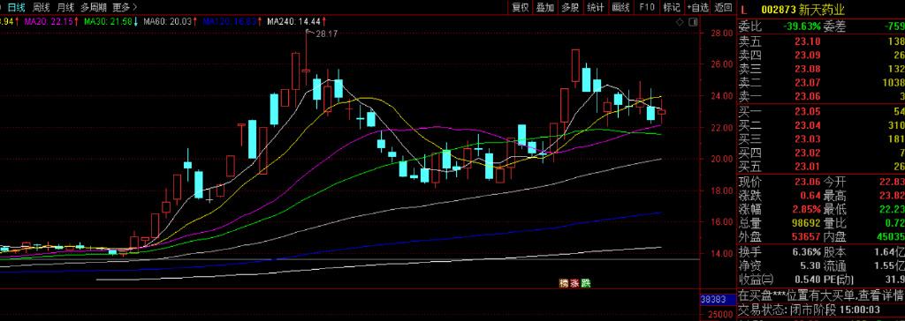Click the 涨跌 0.64 value
Viewport: 905px width, 321px height.
(811, 196)
